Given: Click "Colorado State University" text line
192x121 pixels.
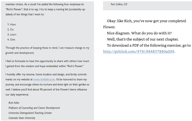Looking at the screenshot, I should click(22, 118).
